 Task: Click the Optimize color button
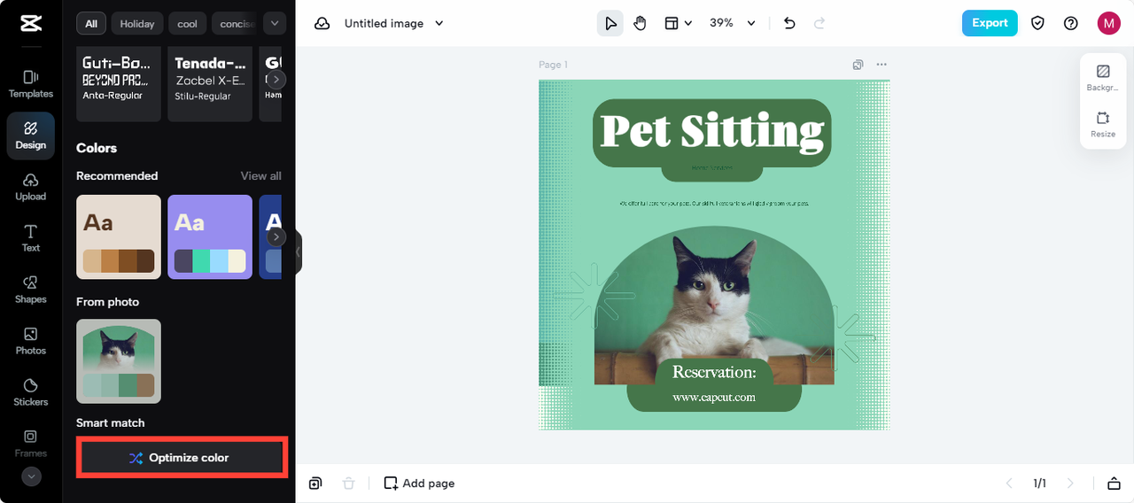click(x=182, y=458)
